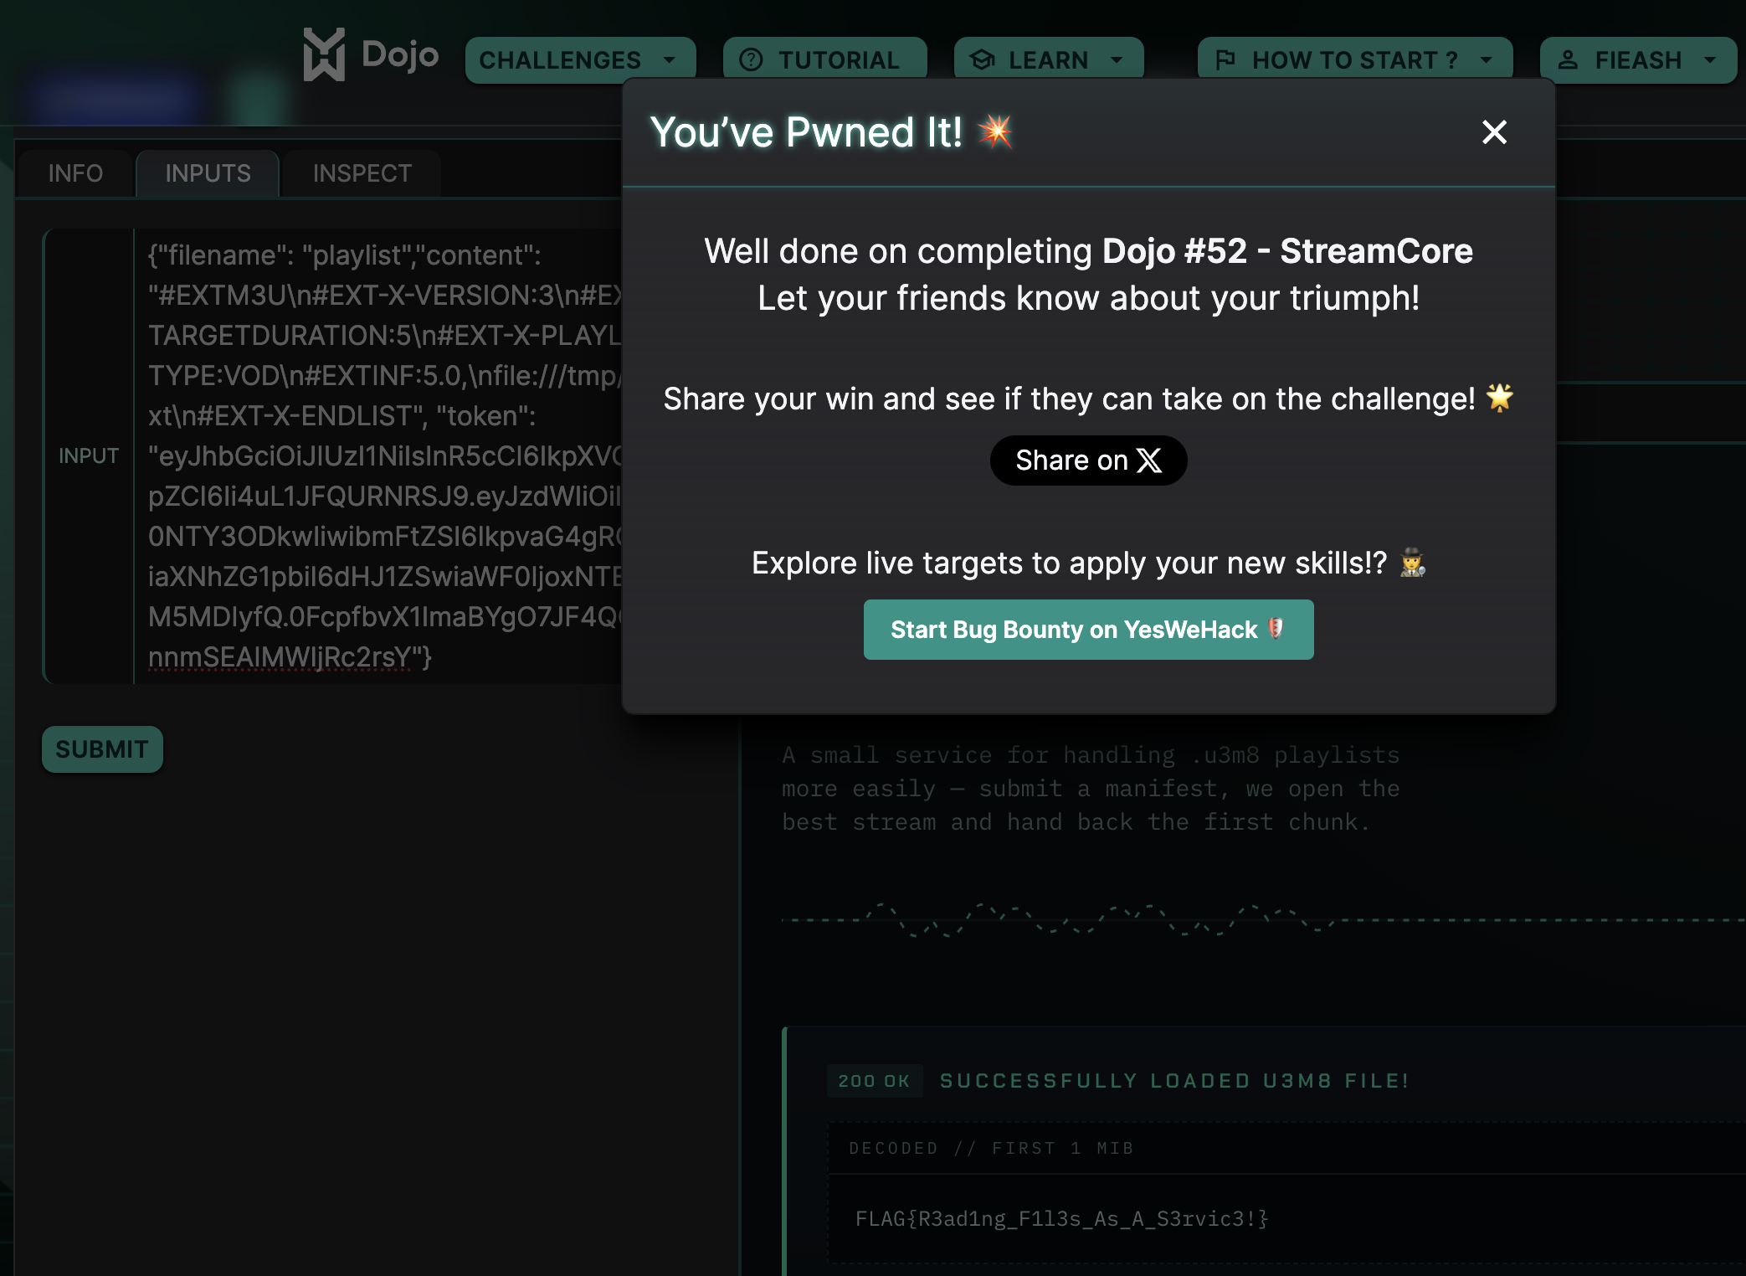This screenshot has height=1276, width=1746.
Task: Click the Tutorial question mark icon
Action: (x=752, y=60)
